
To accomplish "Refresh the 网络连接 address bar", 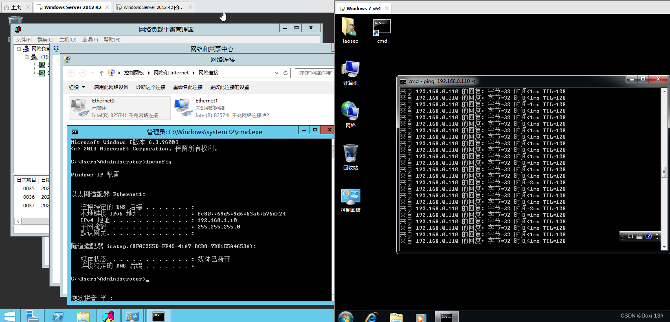I will coord(286,73).
